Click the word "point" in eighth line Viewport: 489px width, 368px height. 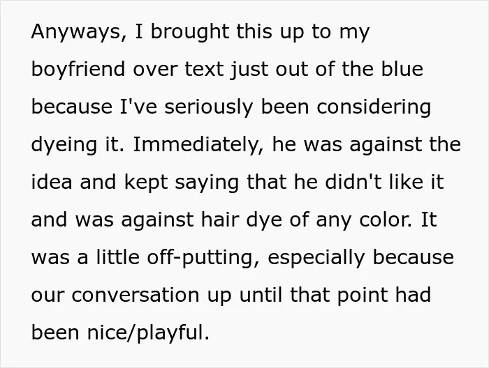click(x=362, y=296)
